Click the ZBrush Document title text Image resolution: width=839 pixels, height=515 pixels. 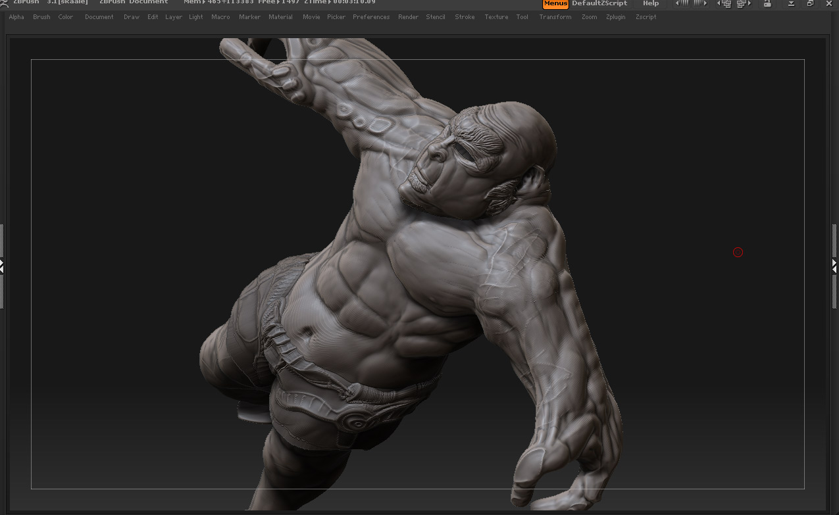point(134,3)
